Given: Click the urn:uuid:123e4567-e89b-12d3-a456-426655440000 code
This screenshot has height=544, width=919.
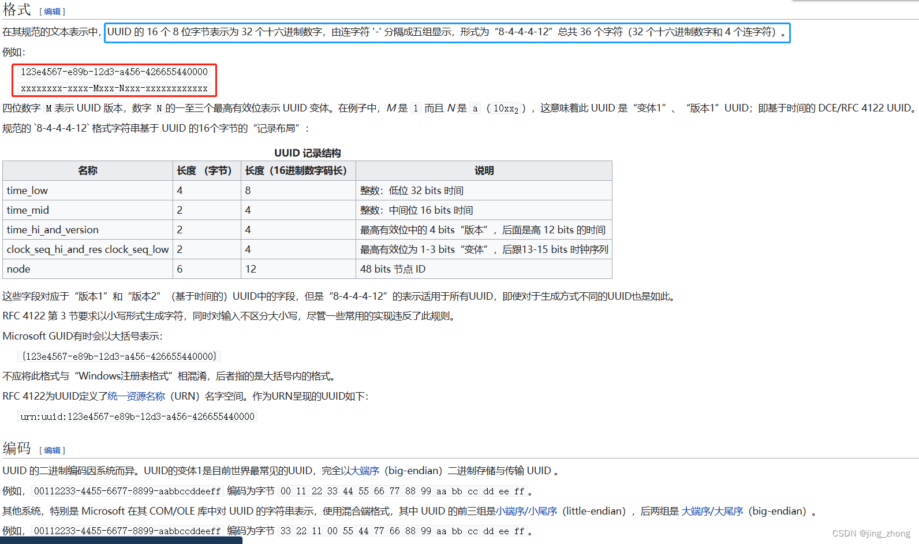Looking at the screenshot, I should [x=137, y=416].
